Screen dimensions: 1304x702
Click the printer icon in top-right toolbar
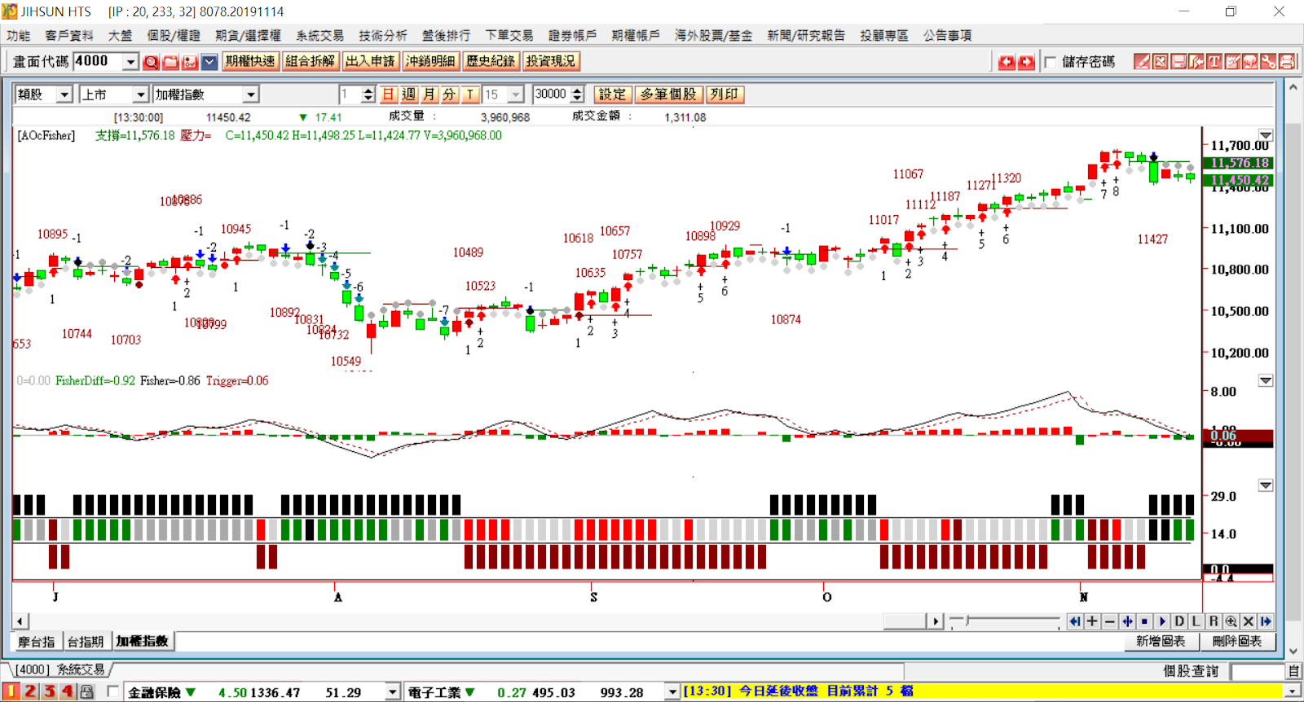pos(1287,61)
